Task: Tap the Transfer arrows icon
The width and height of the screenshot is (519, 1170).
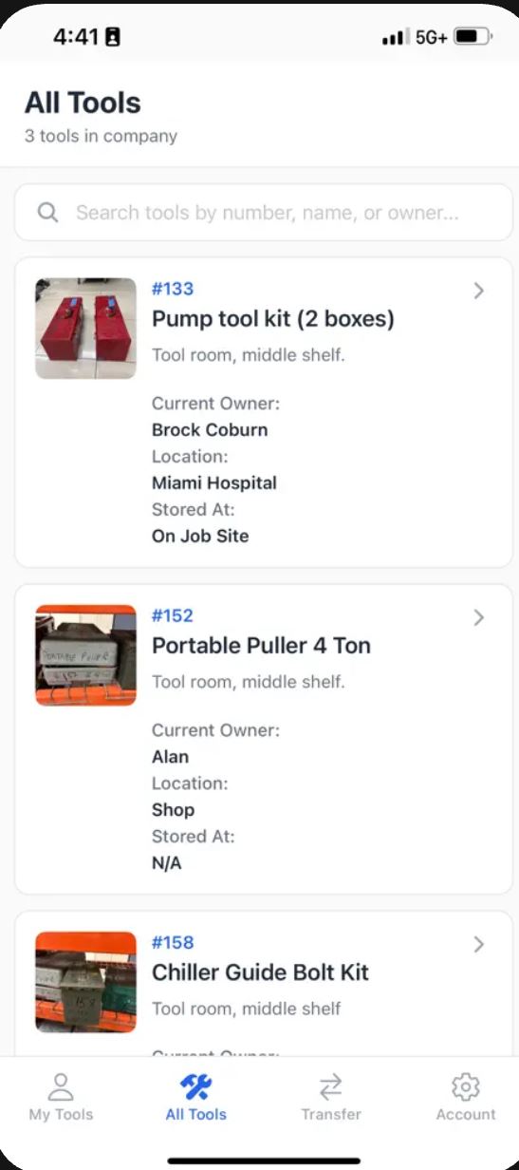Action: [331, 1085]
